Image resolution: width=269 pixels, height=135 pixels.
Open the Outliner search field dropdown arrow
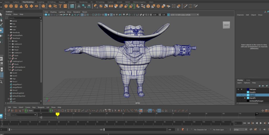click(40, 18)
